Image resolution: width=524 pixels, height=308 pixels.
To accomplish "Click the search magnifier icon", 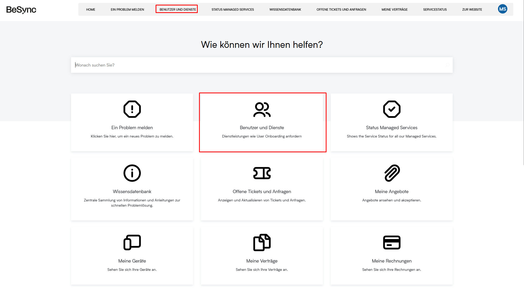I will pos(447,65).
